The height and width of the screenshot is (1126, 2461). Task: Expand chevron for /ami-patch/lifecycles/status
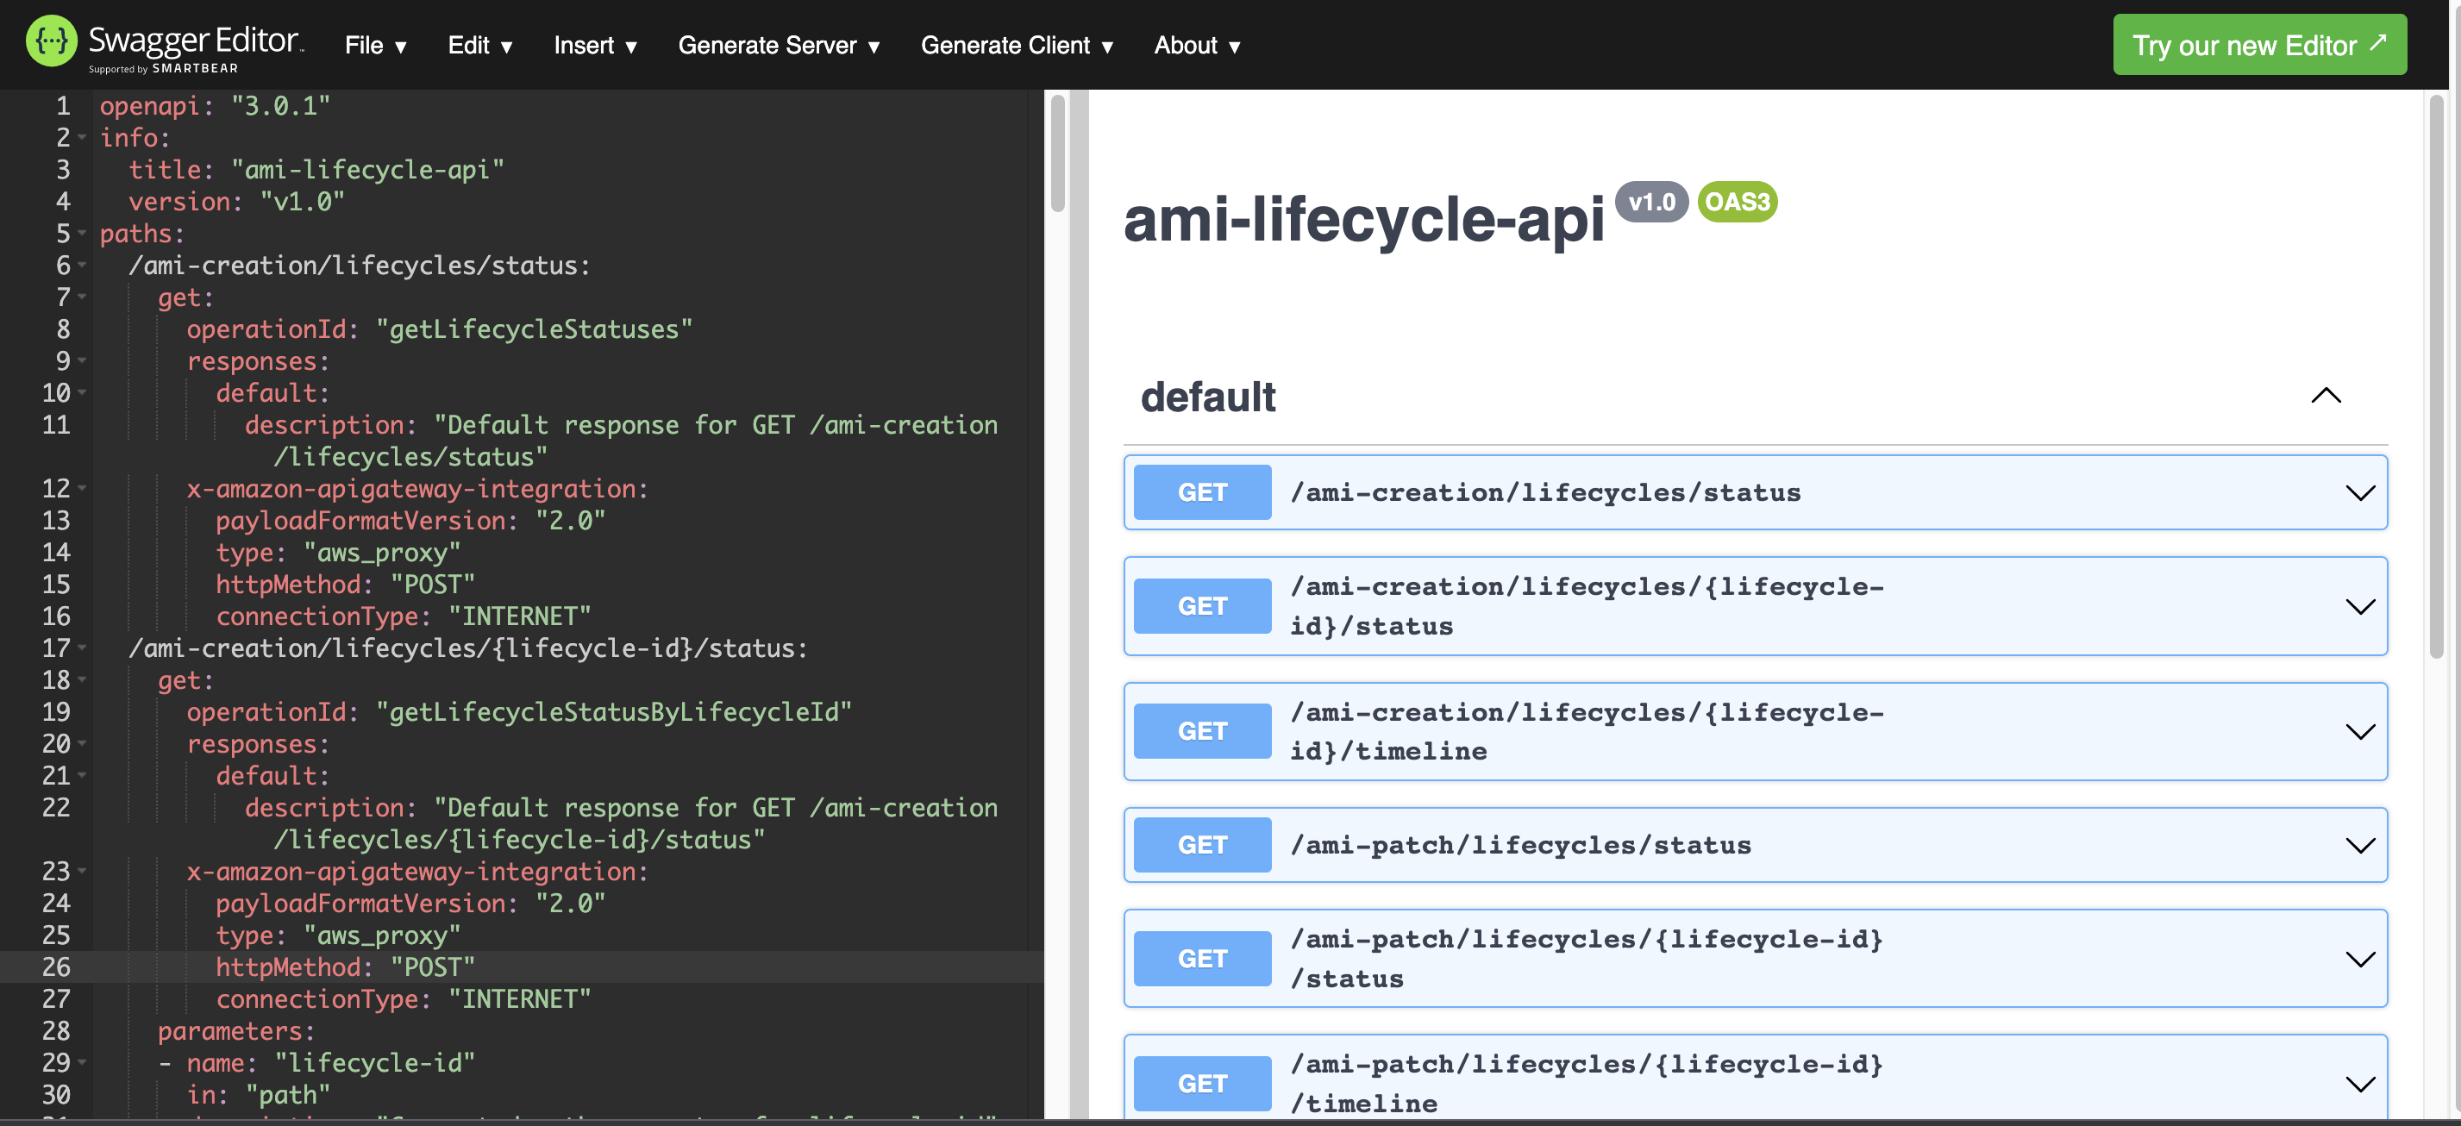click(2360, 845)
